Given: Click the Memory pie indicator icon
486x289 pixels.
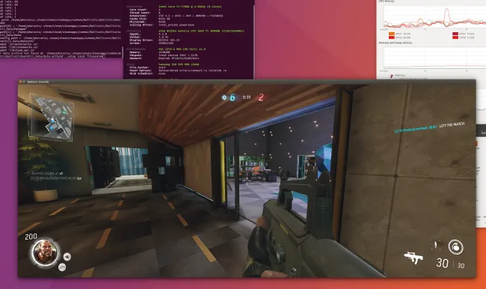Looking at the screenshot, I should [x=391, y=76].
